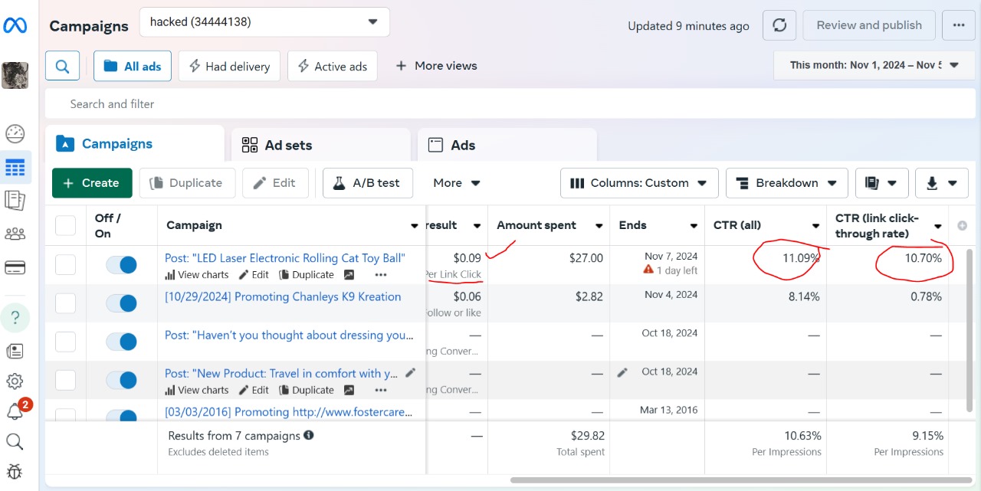The image size is (981, 491).
Task: Click the blue-outlined search button
Action: [x=62, y=66]
